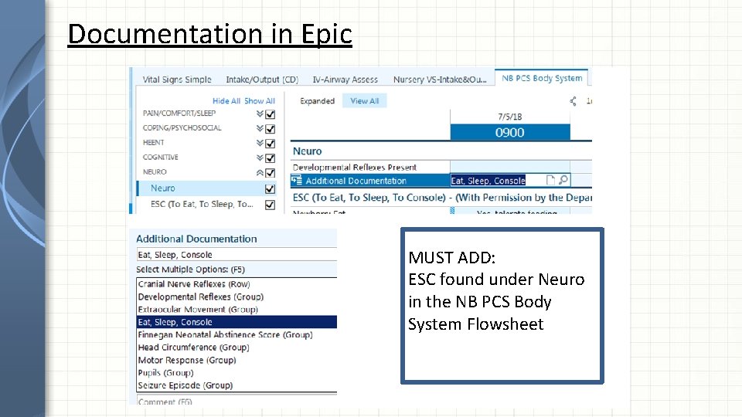Image resolution: width=742 pixels, height=417 pixels.
Task: Click the ESC (To Eat, To Sleep, To Console) heading
Action: tap(442, 198)
